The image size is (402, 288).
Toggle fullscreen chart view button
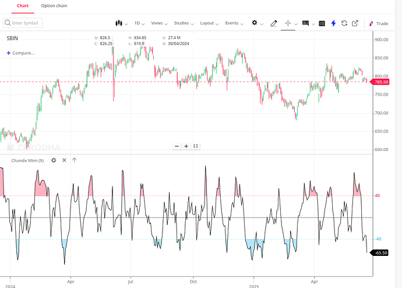(196, 146)
